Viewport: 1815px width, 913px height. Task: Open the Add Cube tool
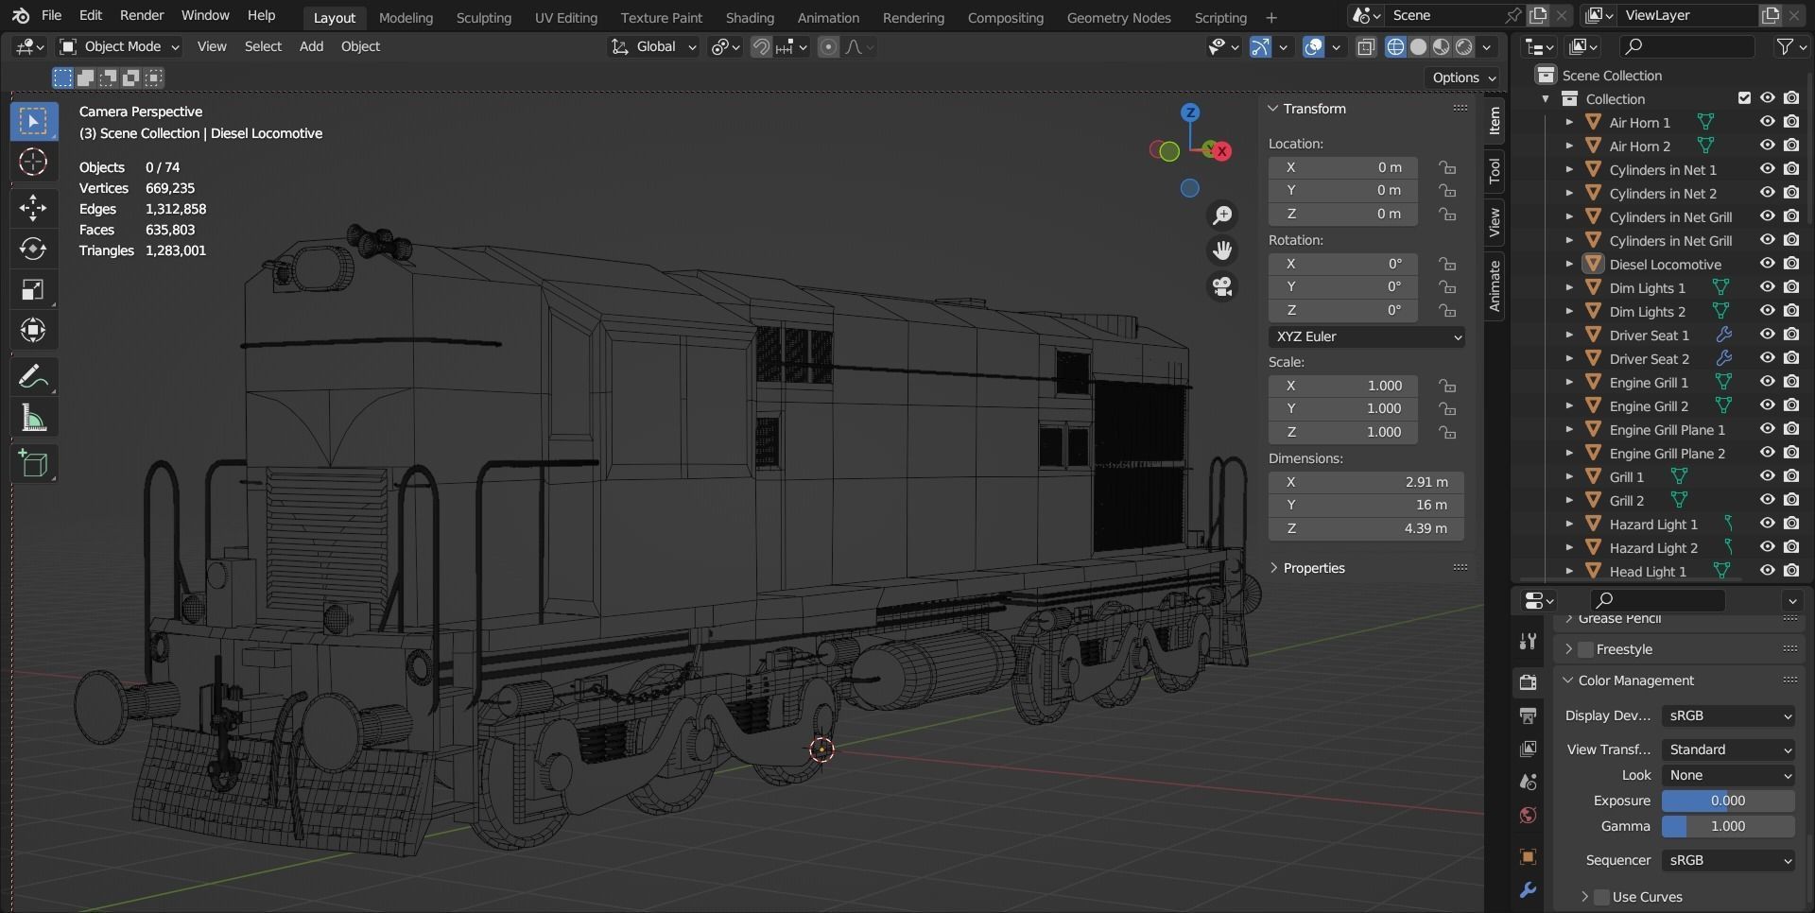tap(33, 463)
